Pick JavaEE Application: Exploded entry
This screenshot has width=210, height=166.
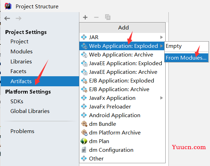coord(122,63)
